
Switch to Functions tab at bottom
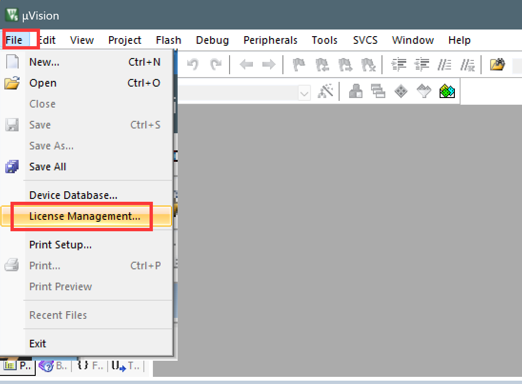(90, 366)
